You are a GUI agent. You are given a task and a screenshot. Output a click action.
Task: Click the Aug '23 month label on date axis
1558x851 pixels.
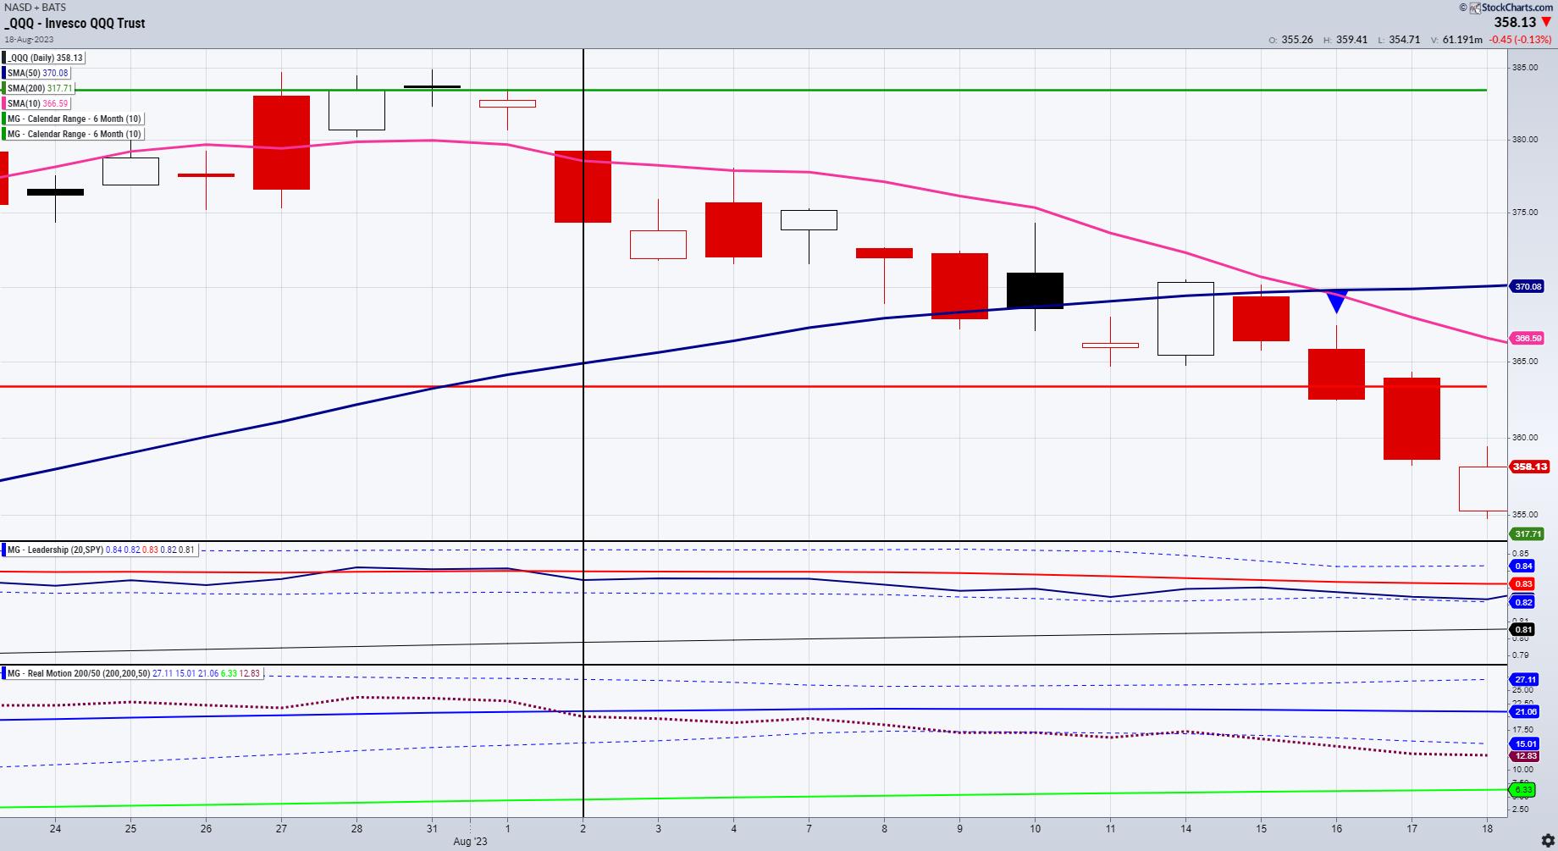[470, 841]
